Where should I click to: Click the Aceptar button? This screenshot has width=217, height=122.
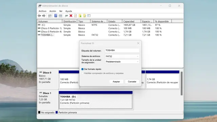pos(116,82)
